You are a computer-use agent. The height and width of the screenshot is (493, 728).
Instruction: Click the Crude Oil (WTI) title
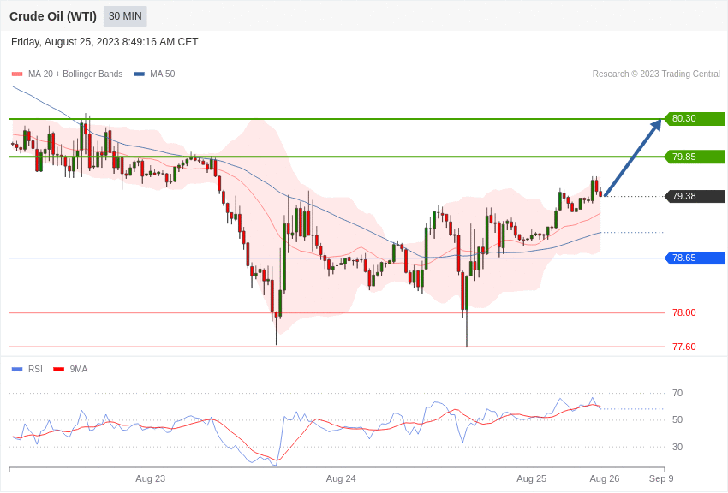click(x=53, y=16)
